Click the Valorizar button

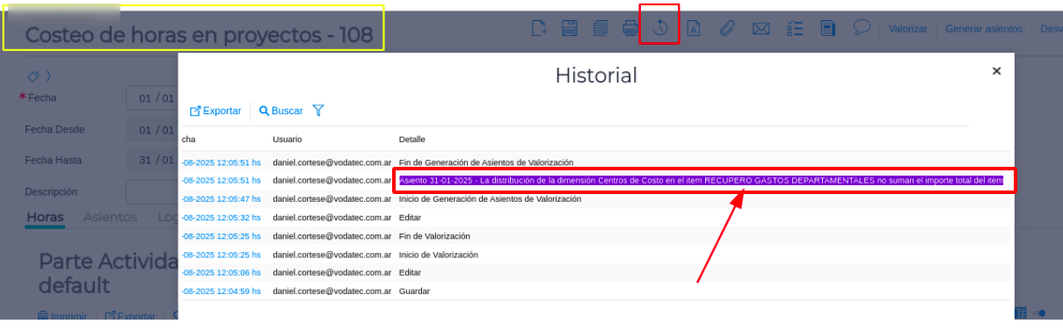coord(908,29)
